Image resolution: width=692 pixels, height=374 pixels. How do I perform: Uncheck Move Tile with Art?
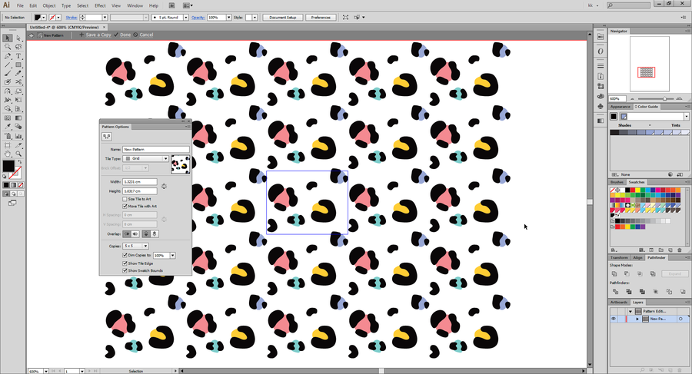pyautogui.click(x=125, y=207)
